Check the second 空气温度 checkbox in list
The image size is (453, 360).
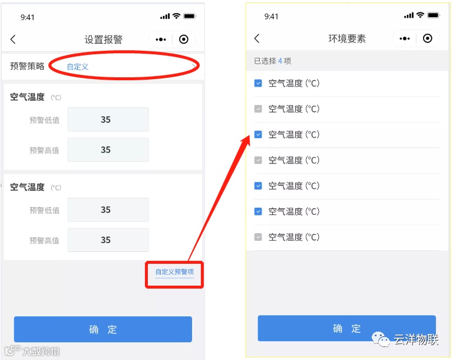pyautogui.click(x=258, y=109)
